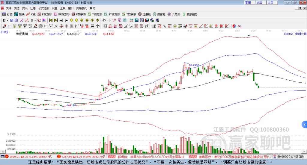Open the 交易委托 menu
The width and height of the screenshot is (307, 165).
(x=82, y=8)
